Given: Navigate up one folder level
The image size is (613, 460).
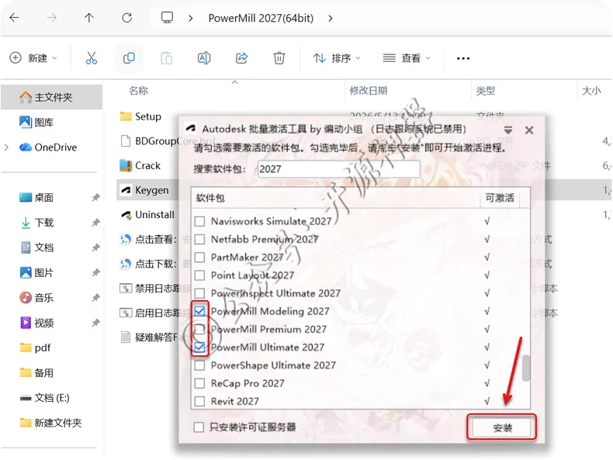Looking at the screenshot, I should pyautogui.click(x=89, y=18).
